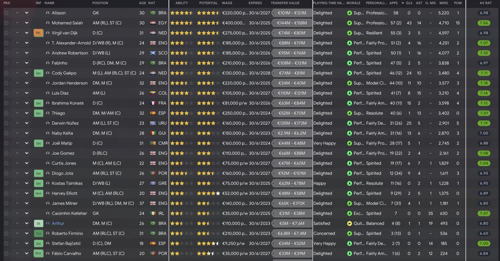
Task: Expand the position dropdown for Darwin Núñez
Action: coord(27,123)
